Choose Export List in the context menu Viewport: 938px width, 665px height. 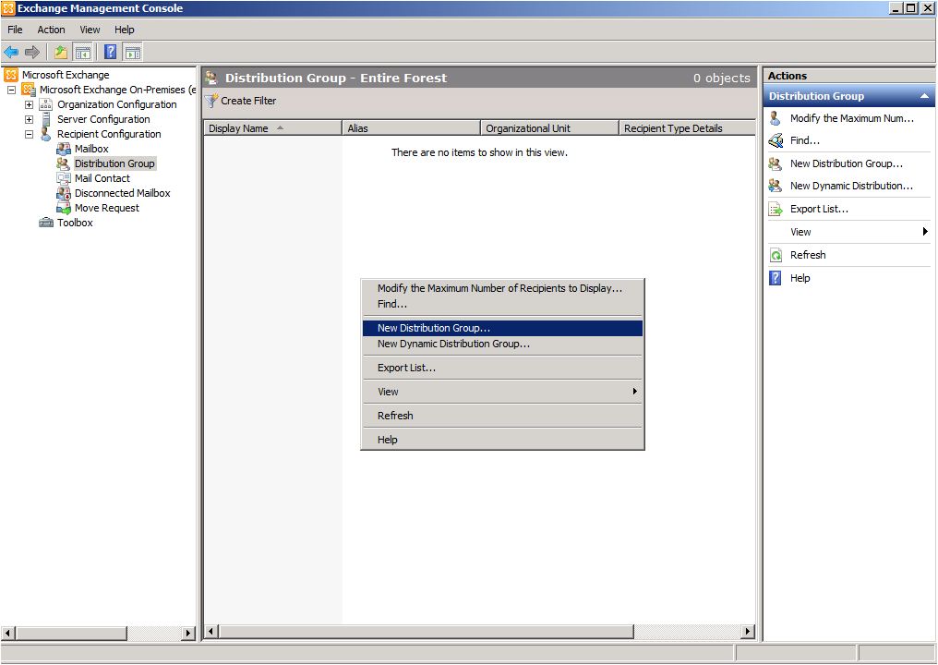502,368
